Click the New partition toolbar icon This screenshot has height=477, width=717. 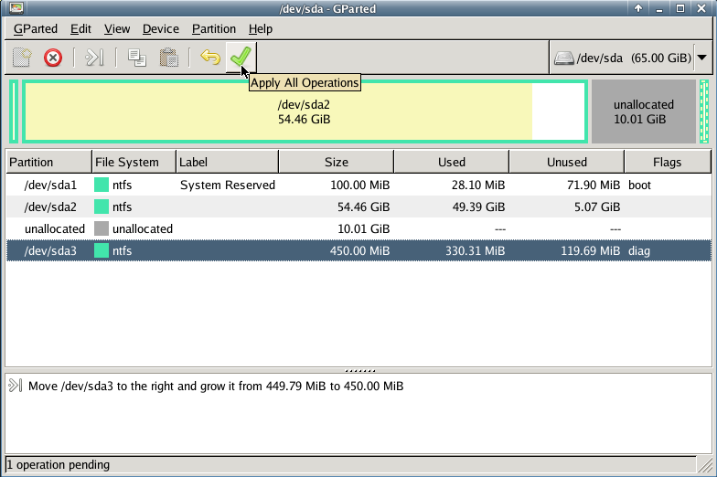pyautogui.click(x=22, y=58)
